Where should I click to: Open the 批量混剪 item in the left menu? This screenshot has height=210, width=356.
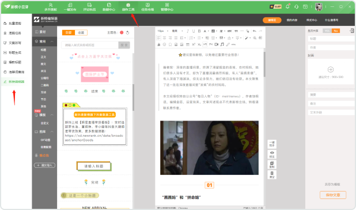click(x=15, y=24)
